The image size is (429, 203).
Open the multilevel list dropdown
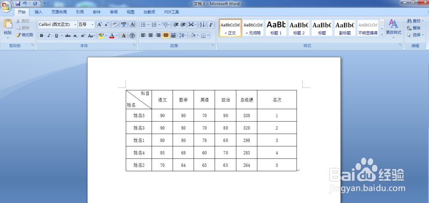[x=166, y=25]
